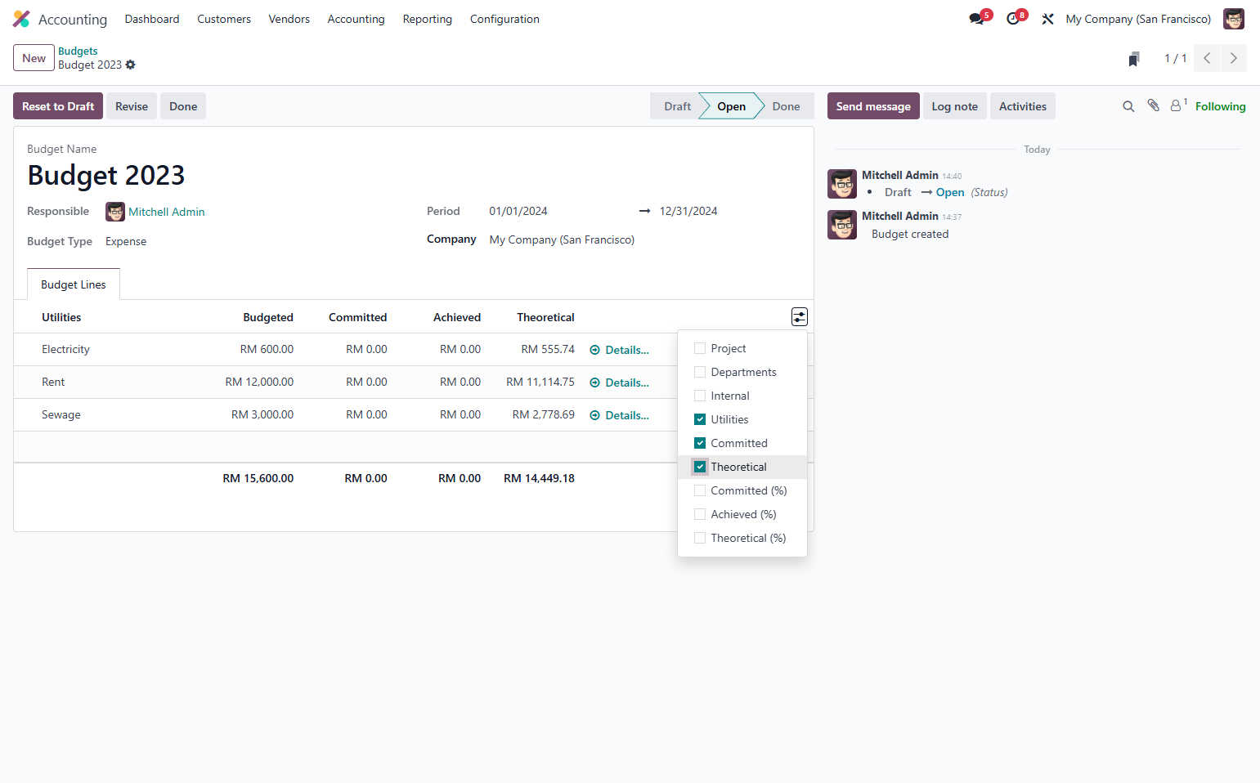Click the Reset to Draft button

(x=58, y=106)
